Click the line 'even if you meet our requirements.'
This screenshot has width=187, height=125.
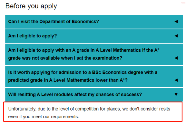(x=44, y=117)
